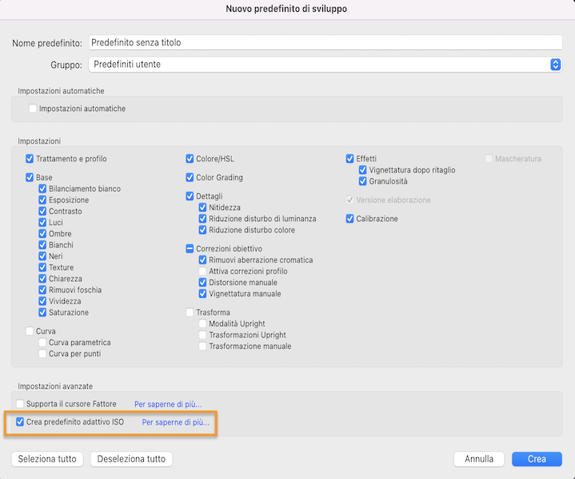Uncheck Vignettatura dopo ritaglio

[363, 170]
